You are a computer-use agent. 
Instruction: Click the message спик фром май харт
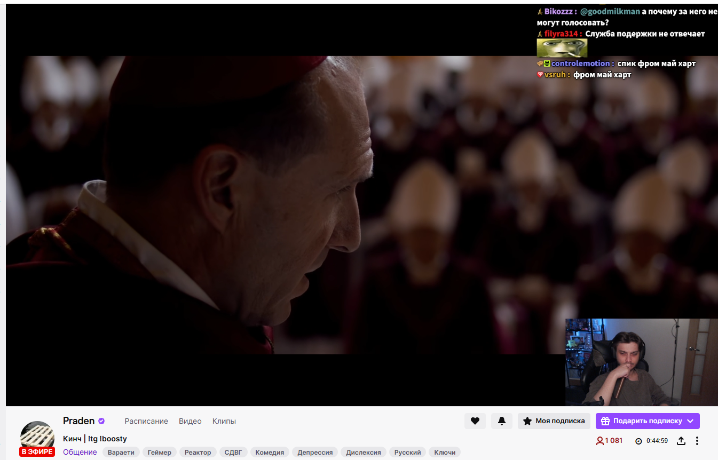657,64
